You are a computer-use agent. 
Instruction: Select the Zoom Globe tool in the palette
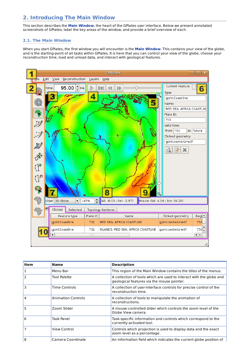click(38, 102)
